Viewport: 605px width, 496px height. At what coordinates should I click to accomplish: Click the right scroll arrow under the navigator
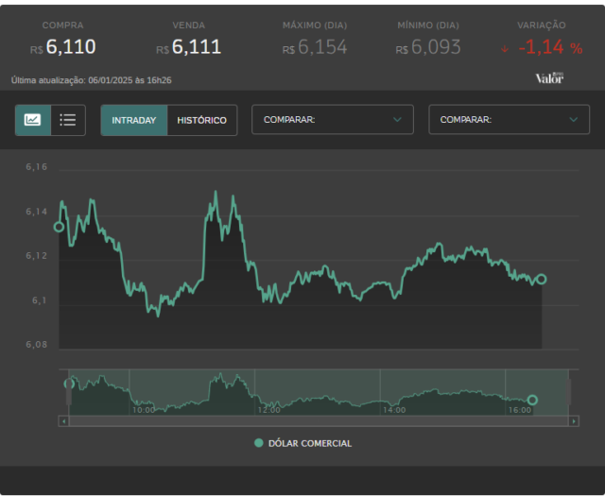click(574, 421)
